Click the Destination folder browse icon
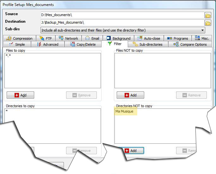This screenshot has height=174, width=216. coord(208,23)
